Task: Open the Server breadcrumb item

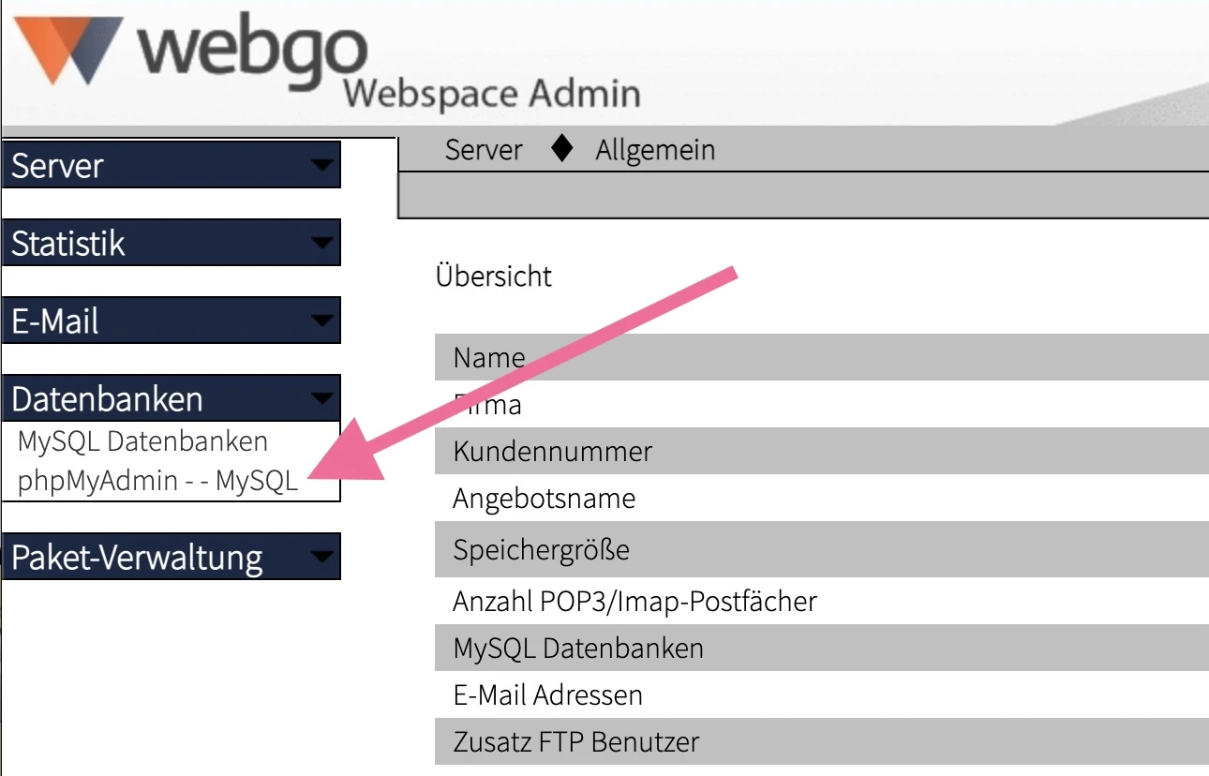Action: pos(484,149)
